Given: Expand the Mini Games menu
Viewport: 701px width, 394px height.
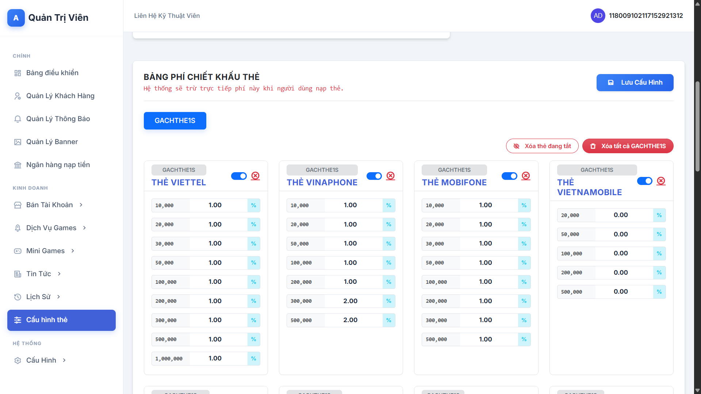Looking at the screenshot, I should tap(45, 251).
